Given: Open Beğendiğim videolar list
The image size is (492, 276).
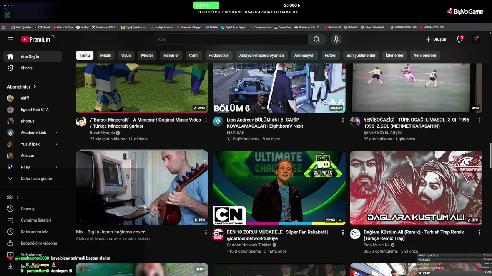Looking at the screenshot, I should tap(33, 243).
